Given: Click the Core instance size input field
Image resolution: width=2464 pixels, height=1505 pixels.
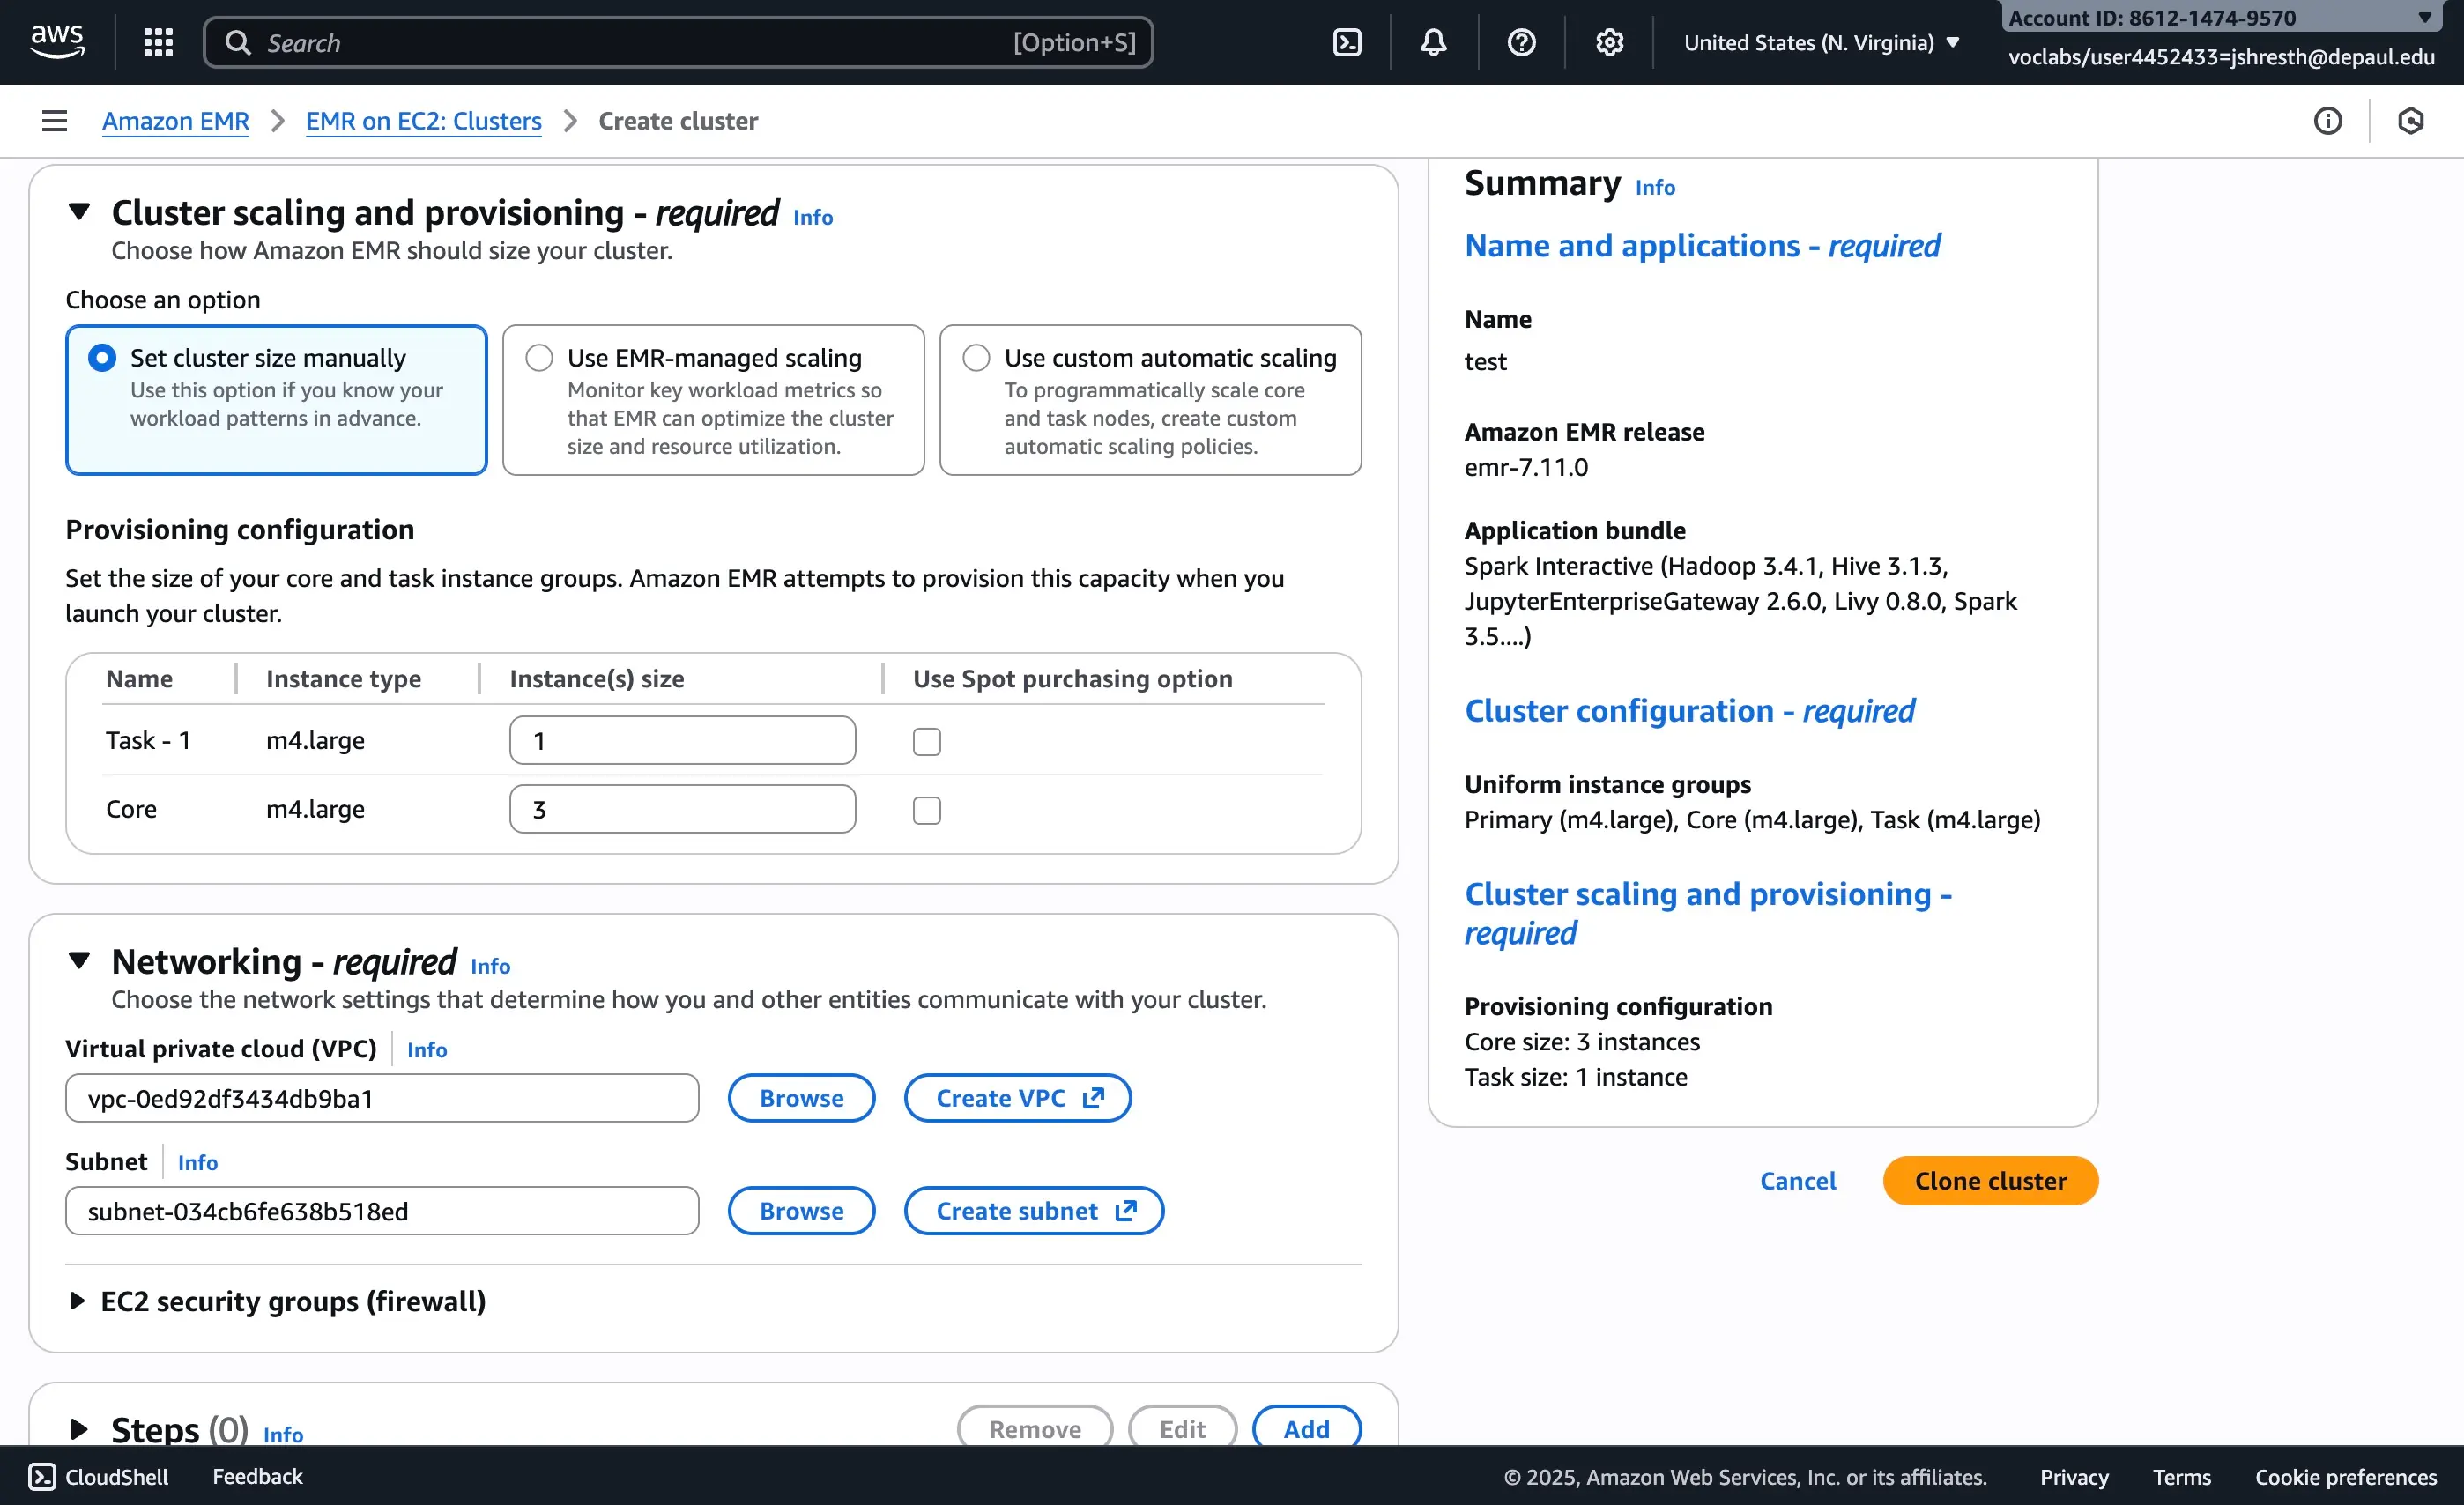Looking at the screenshot, I should pyautogui.click(x=682, y=809).
